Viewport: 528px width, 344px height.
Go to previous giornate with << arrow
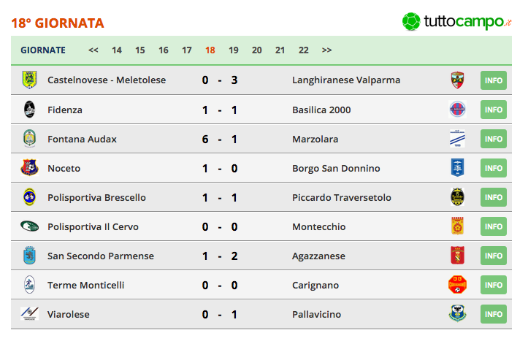(93, 50)
